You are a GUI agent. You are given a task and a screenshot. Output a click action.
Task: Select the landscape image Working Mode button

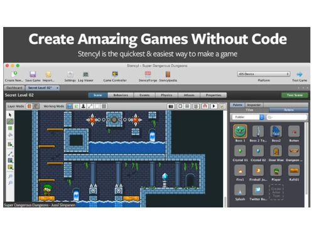pyautogui.click(x=76, y=106)
